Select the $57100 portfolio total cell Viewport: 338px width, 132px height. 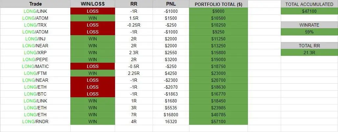(218, 121)
